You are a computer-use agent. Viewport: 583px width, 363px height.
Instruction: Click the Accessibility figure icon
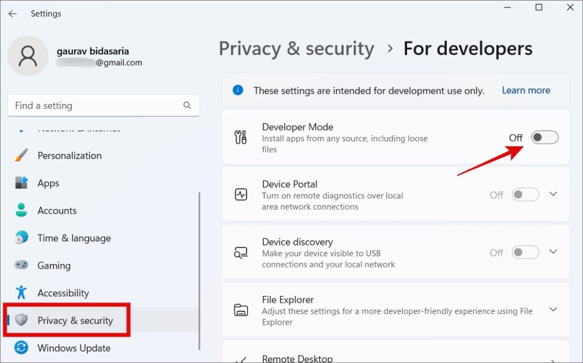click(x=21, y=293)
